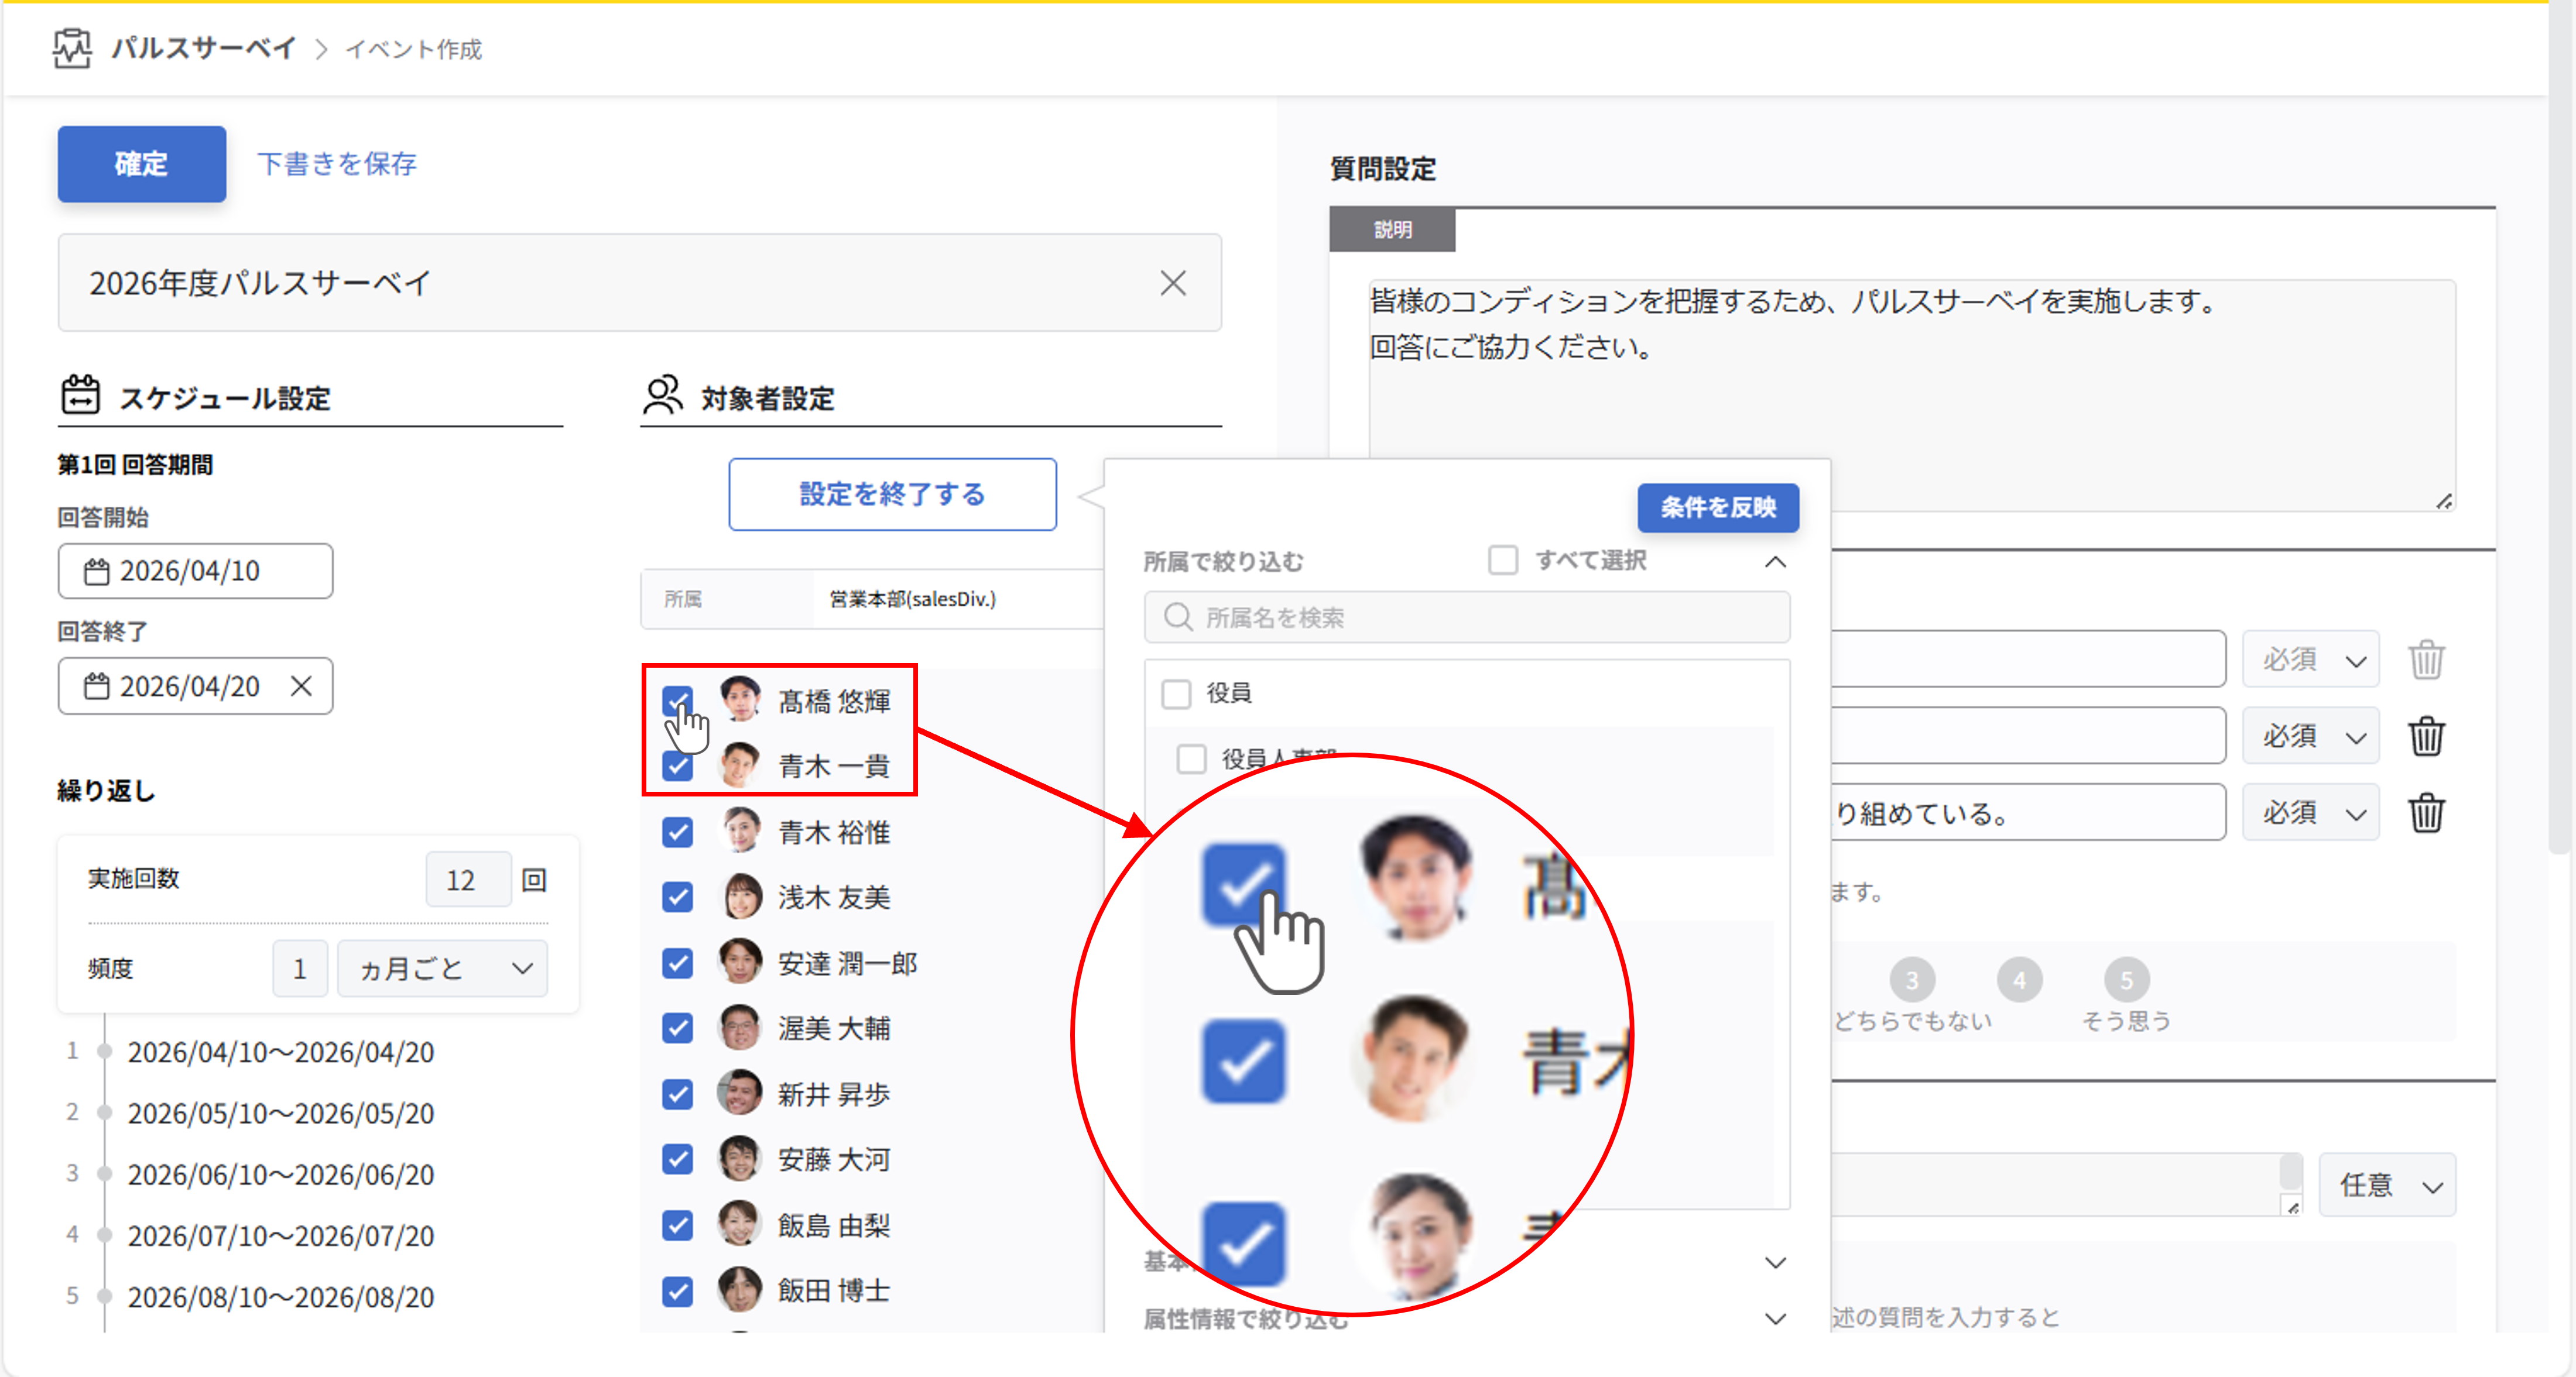The width and height of the screenshot is (2576, 1377).
Task: Open calendar icon in 回答開始 date field
Action: [96, 572]
